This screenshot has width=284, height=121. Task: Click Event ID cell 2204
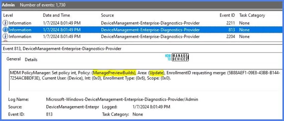[230, 37]
